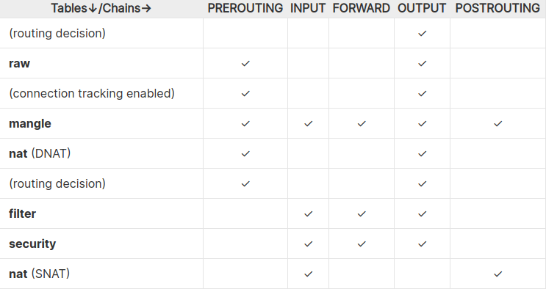Image resolution: width=546 pixels, height=289 pixels.
Task: Click the filter checkmark under INPUT
Action: [308, 214]
